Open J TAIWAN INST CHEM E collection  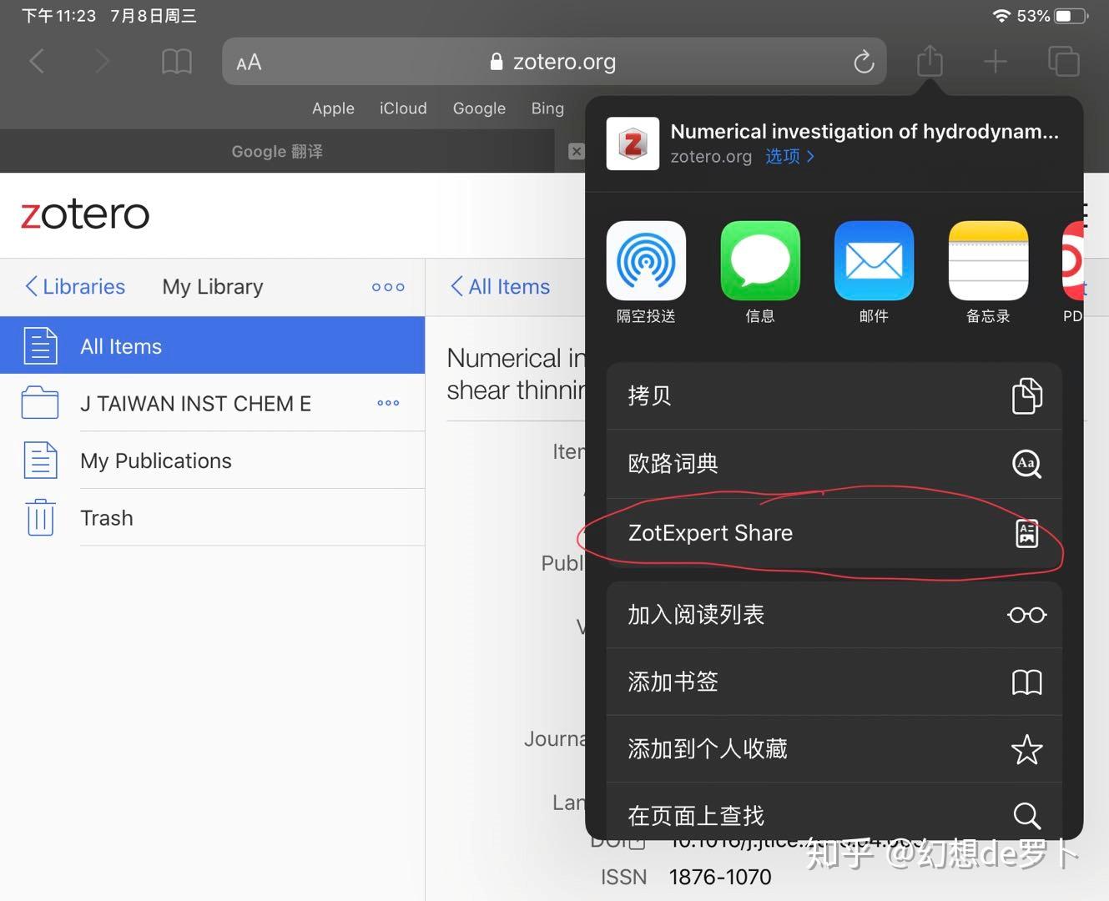coord(195,404)
